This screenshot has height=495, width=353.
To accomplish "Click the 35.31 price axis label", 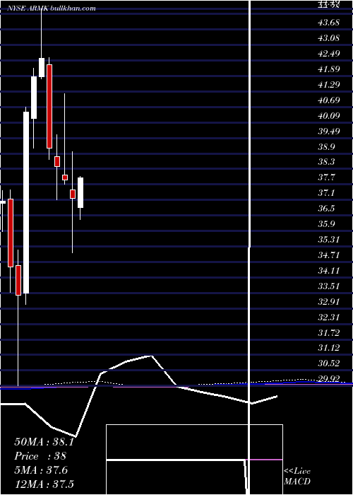I will point(329,239).
